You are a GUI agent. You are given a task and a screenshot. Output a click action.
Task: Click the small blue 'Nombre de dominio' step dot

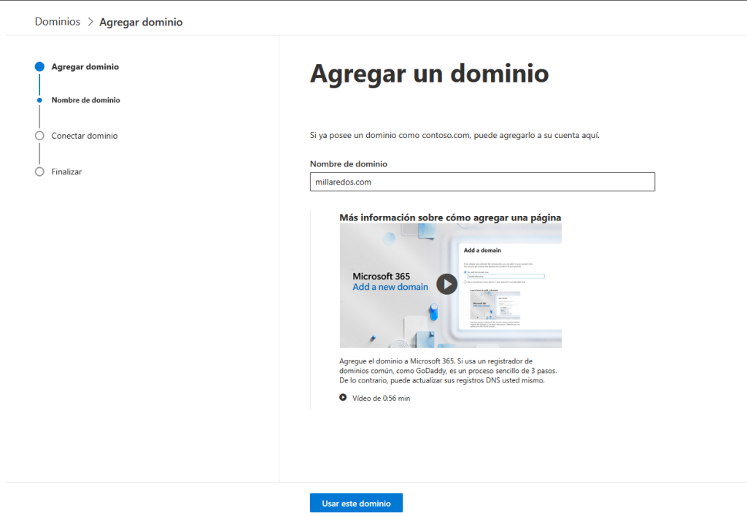(39, 100)
